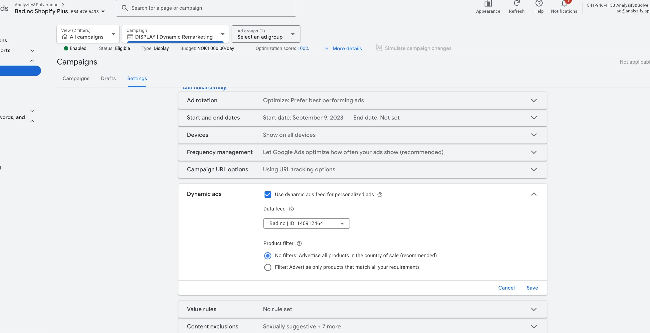This screenshot has height=333, width=650.
Task: Collapse sidebar section with up chevron below 'orts'
Action: 32,61
